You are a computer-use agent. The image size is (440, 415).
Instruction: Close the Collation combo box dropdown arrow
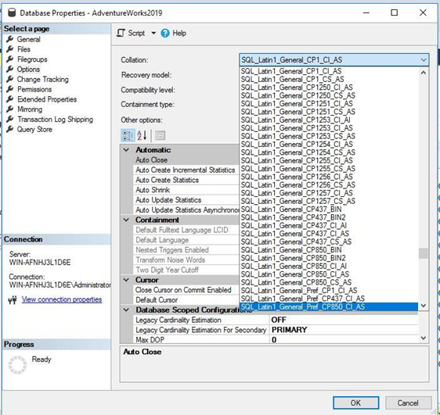coord(424,60)
